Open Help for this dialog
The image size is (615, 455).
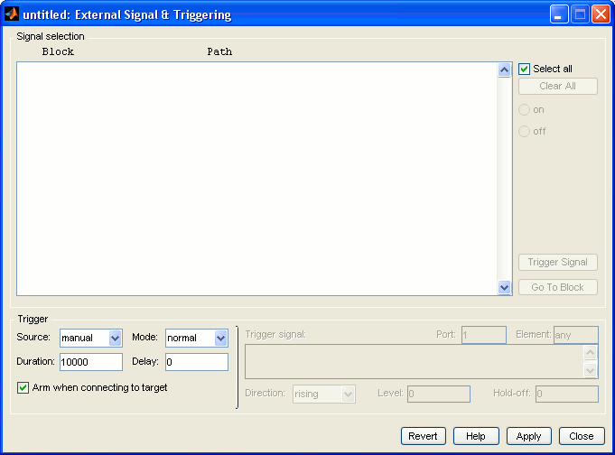(476, 436)
